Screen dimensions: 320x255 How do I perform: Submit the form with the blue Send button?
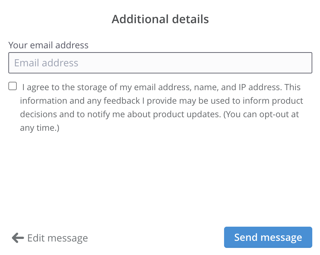pos(268,237)
